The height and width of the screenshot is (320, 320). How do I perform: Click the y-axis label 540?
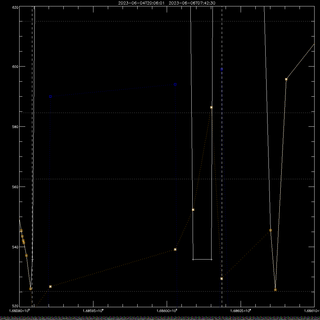pyautogui.click(x=16, y=247)
